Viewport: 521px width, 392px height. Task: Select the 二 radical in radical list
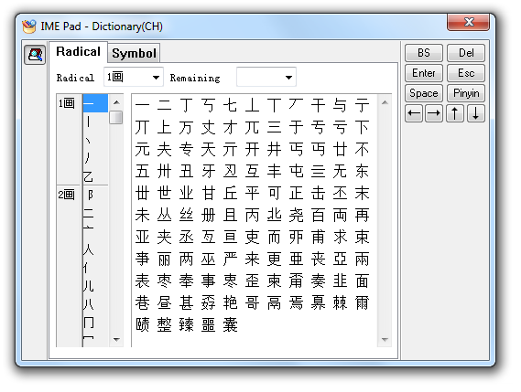coord(89,213)
